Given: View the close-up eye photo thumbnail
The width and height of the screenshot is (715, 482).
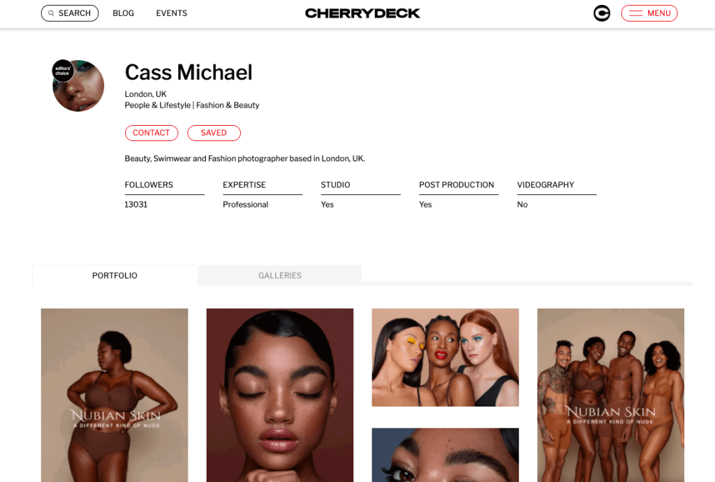Looking at the screenshot, I should (445, 455).
